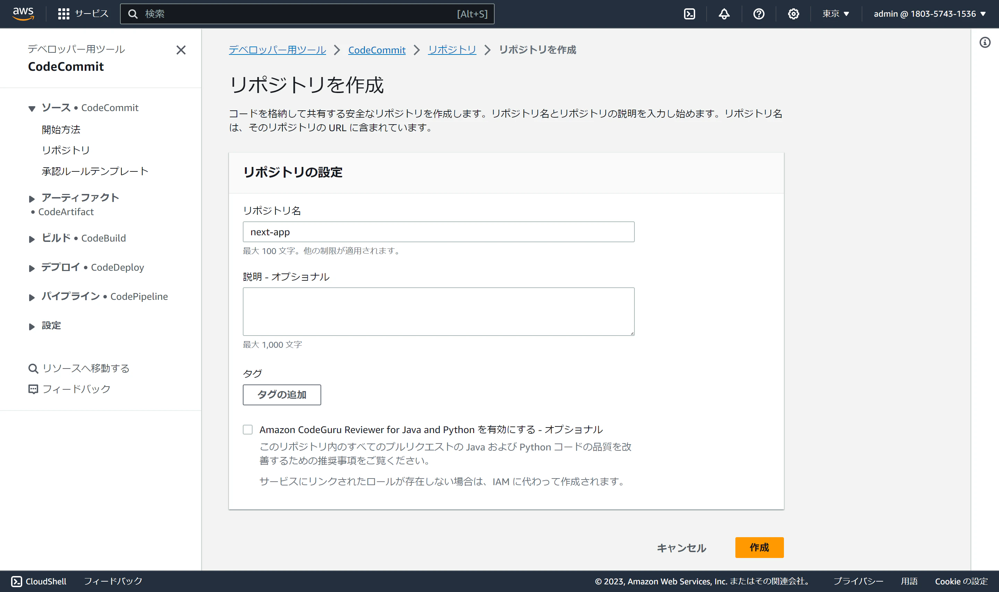Viewport: 999px width, 592px height.
Task: Select リポジトリ in the sidebar navigation
Action: point(66,150)
